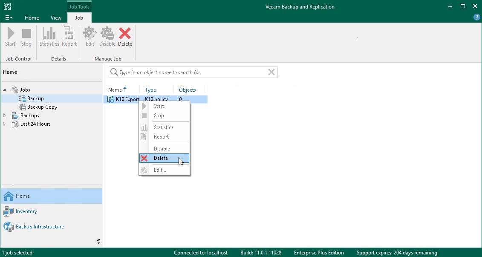The height and width of the screenshot is (257, 482).
Task: Click the Backup node icon in tree
Action: coord(22,98)
